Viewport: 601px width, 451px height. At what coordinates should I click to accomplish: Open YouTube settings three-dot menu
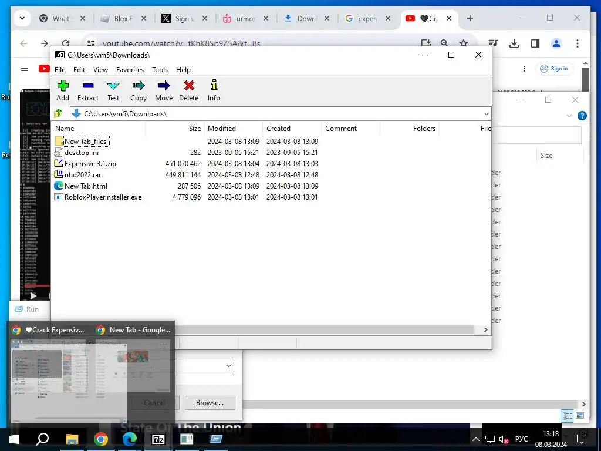(x=524, y=69)
